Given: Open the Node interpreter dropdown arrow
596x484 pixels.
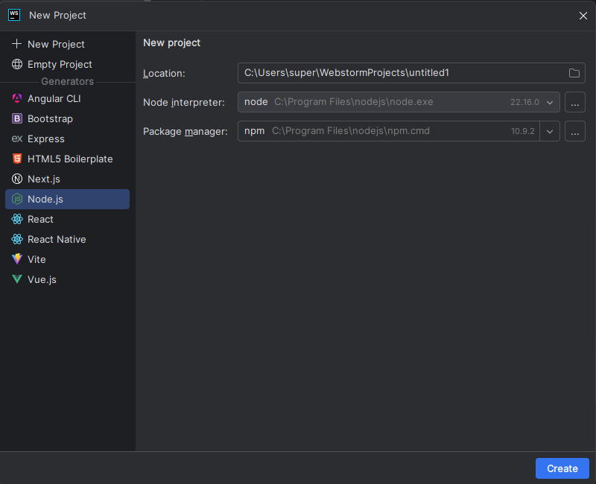Looking at the screenshot, I should pos(550,103).
